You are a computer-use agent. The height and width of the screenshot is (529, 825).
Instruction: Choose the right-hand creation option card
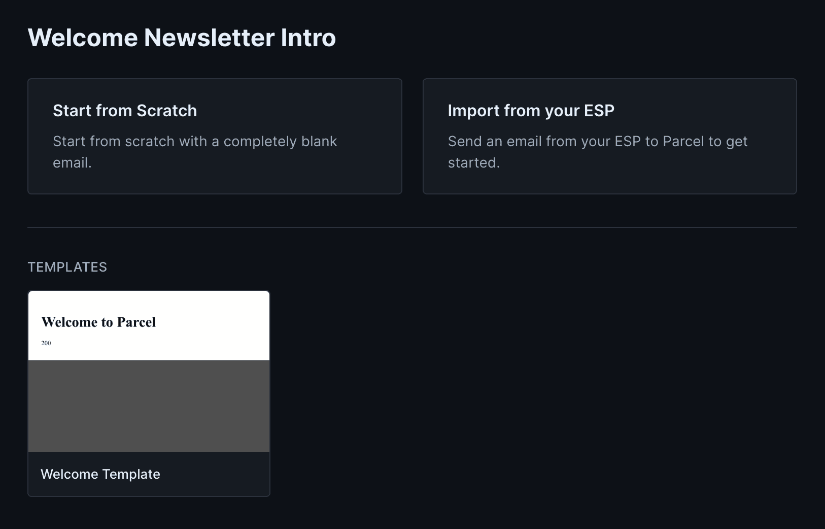pyautogui.click(x=609, y=136)
